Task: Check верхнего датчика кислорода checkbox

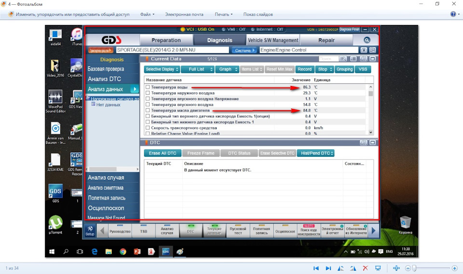Action: pyautogui.click(x=148, y=116)
